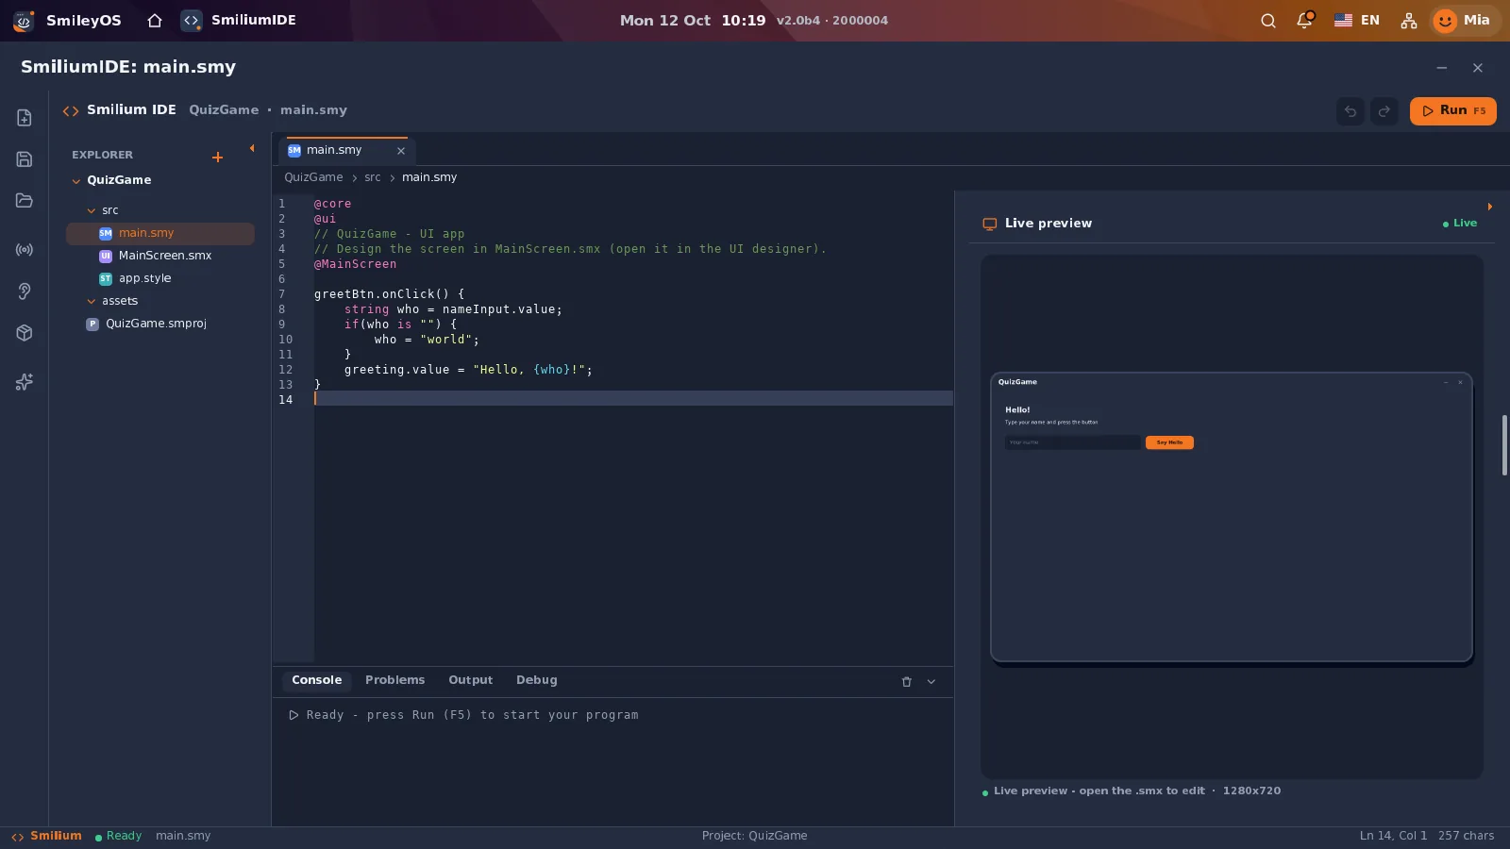This screenshot has width=1510, height=849.
Task: Click the undo arrow button
Action: pos(1351,111)
